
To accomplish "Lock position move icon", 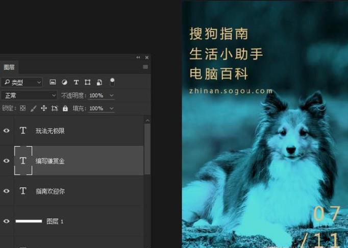I will tap(44, 108).
